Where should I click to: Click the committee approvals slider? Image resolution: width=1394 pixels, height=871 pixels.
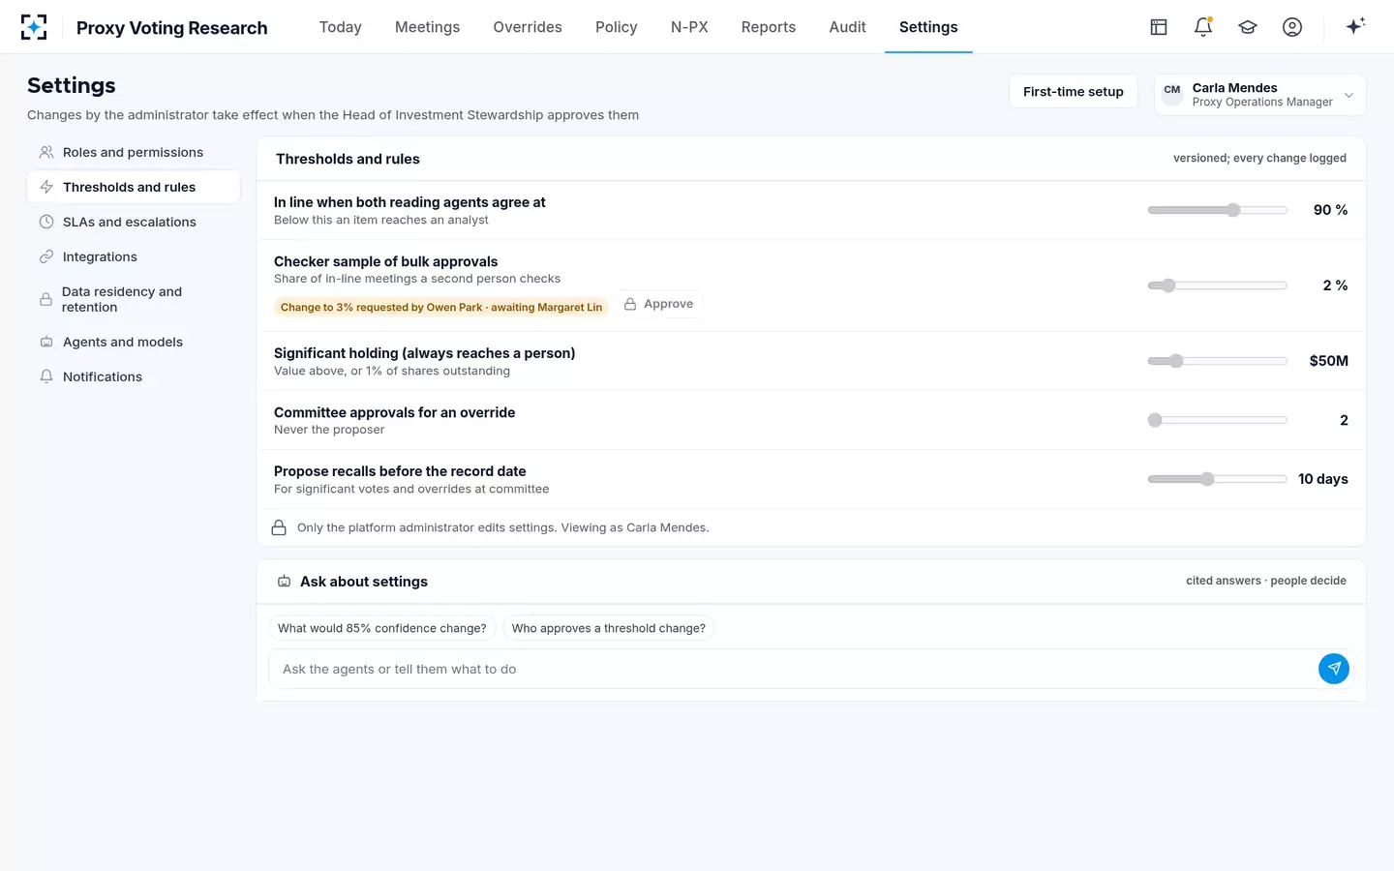click(x=1218, y=420)
